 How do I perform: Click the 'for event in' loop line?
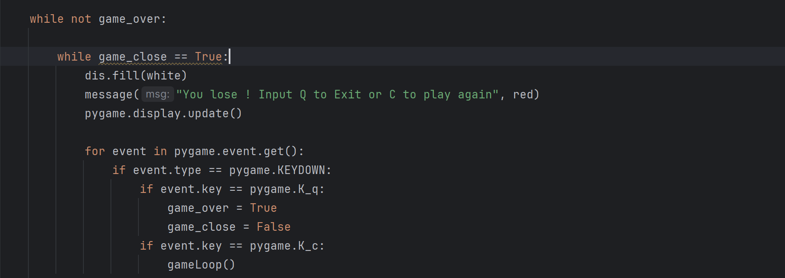coord(194,151)
